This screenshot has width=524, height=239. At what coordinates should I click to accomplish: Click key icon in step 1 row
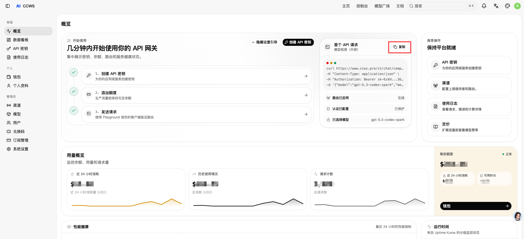89,75
